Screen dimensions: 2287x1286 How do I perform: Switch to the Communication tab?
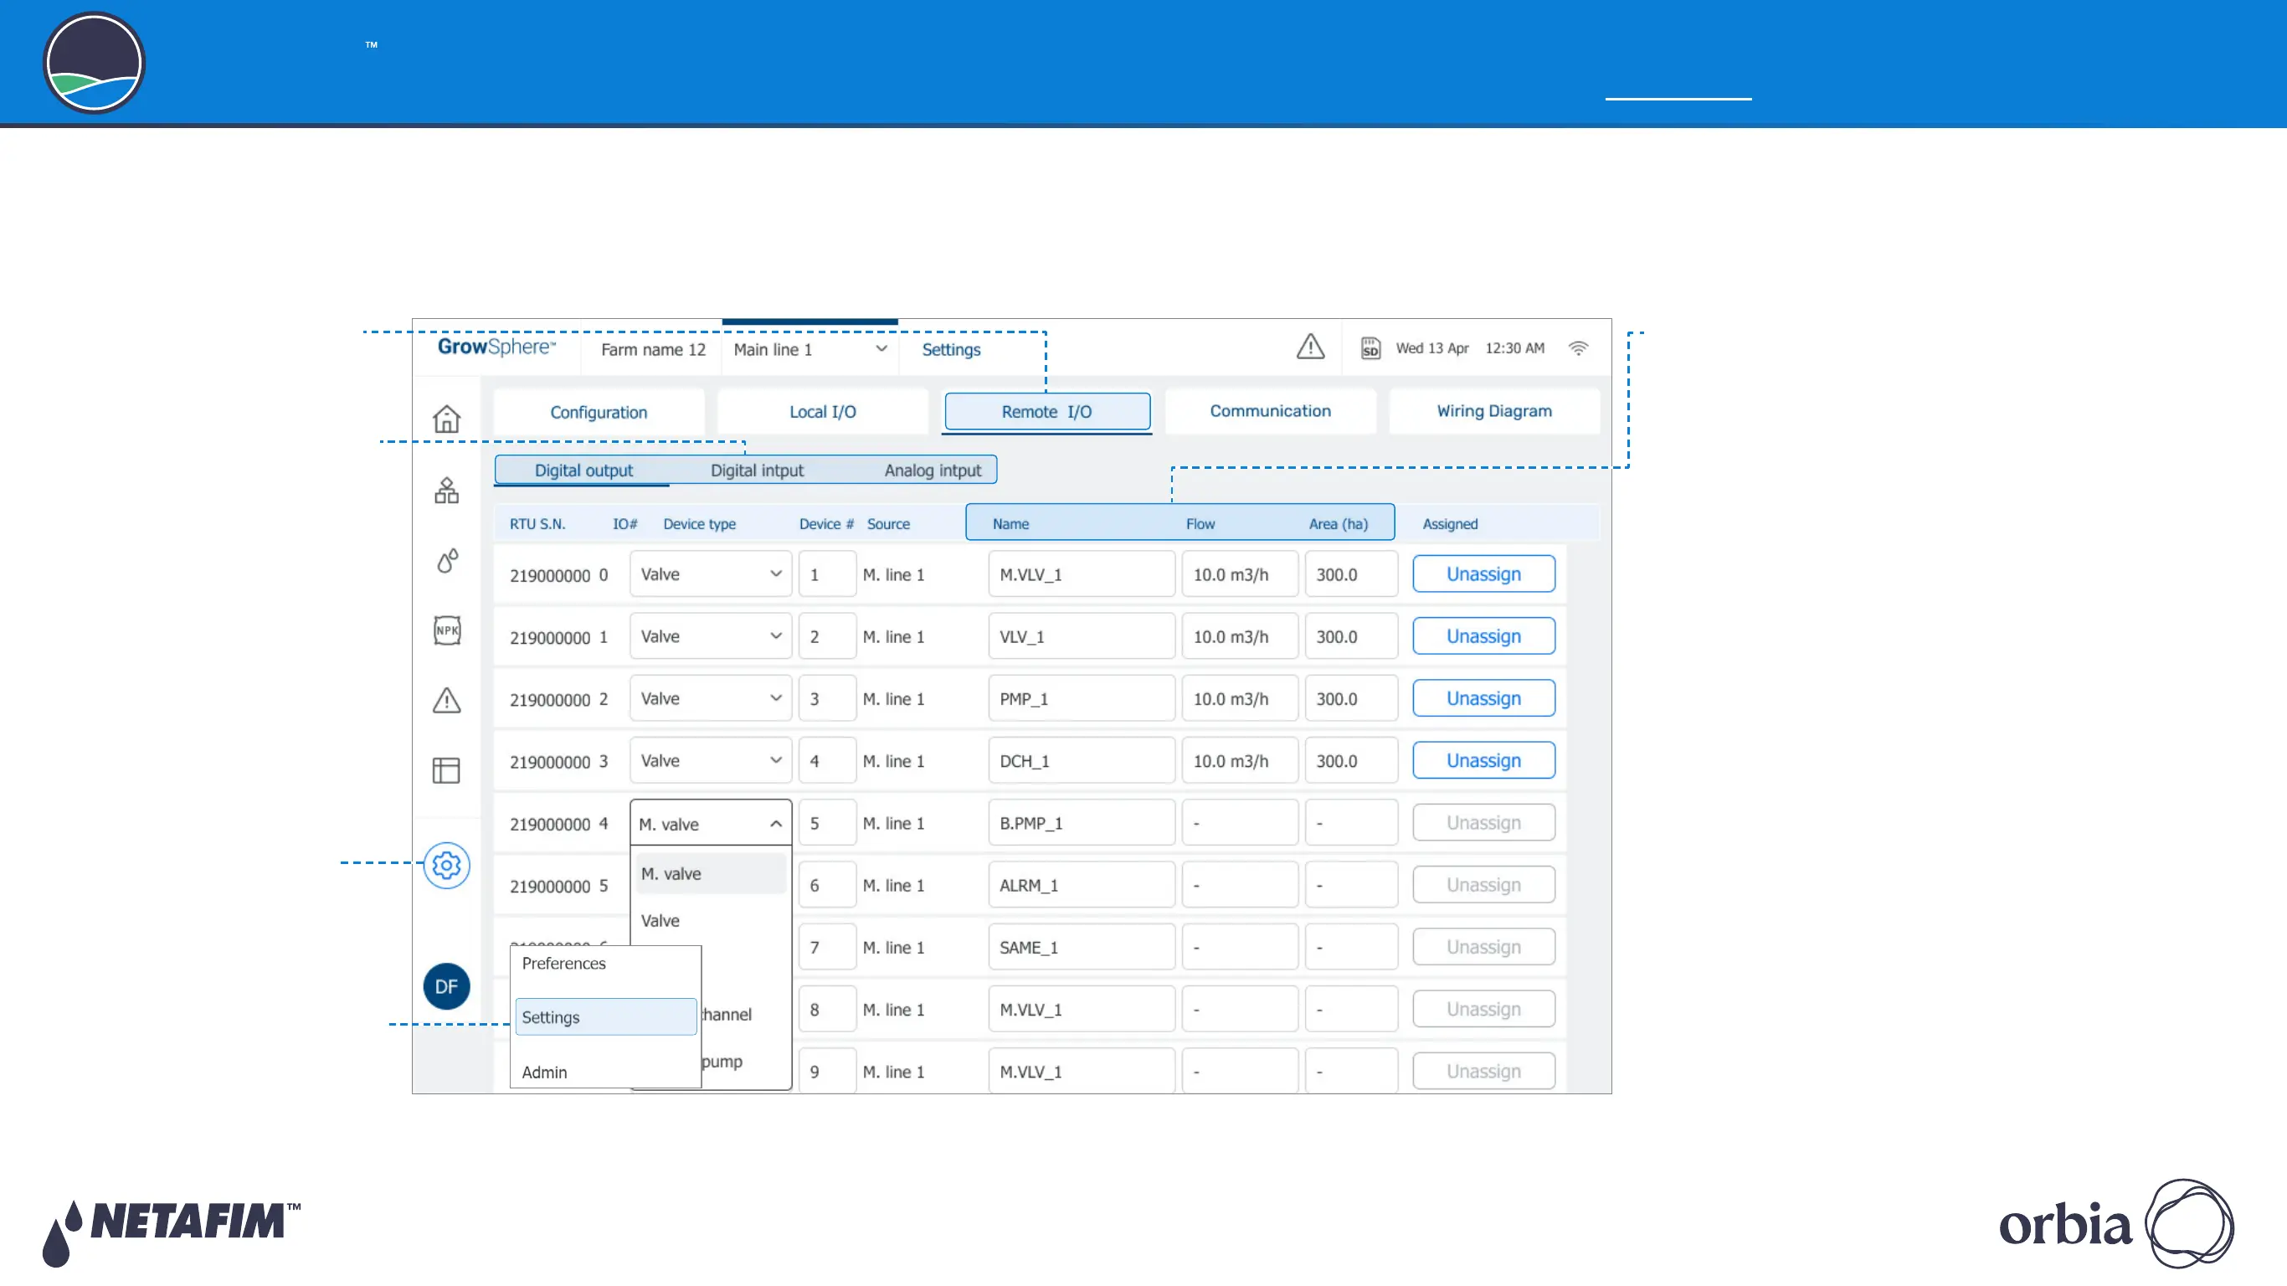(1271, 411)
